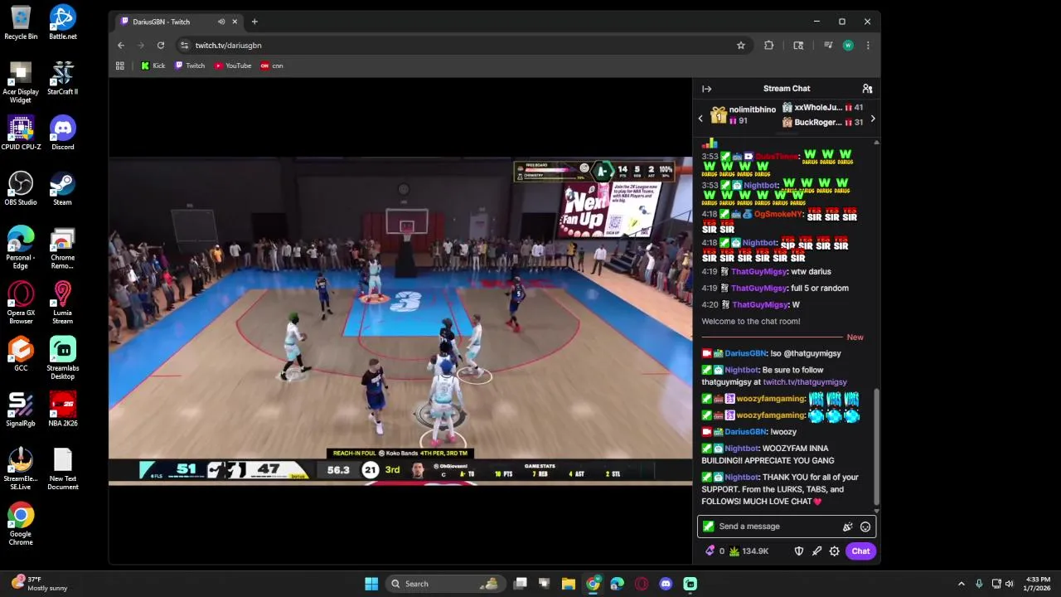Image resolution: width=1061 pixels, height=597 pixels.
Task: Reload the Twitch page
Action: [161, 46]
